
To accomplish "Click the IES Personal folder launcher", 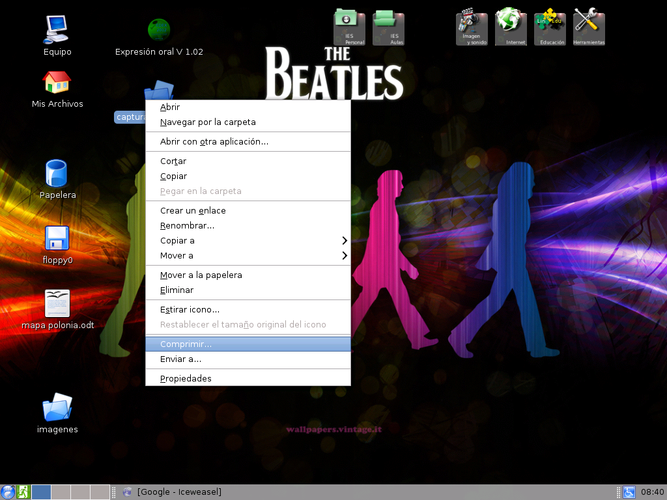I will (x=349, y=27).
